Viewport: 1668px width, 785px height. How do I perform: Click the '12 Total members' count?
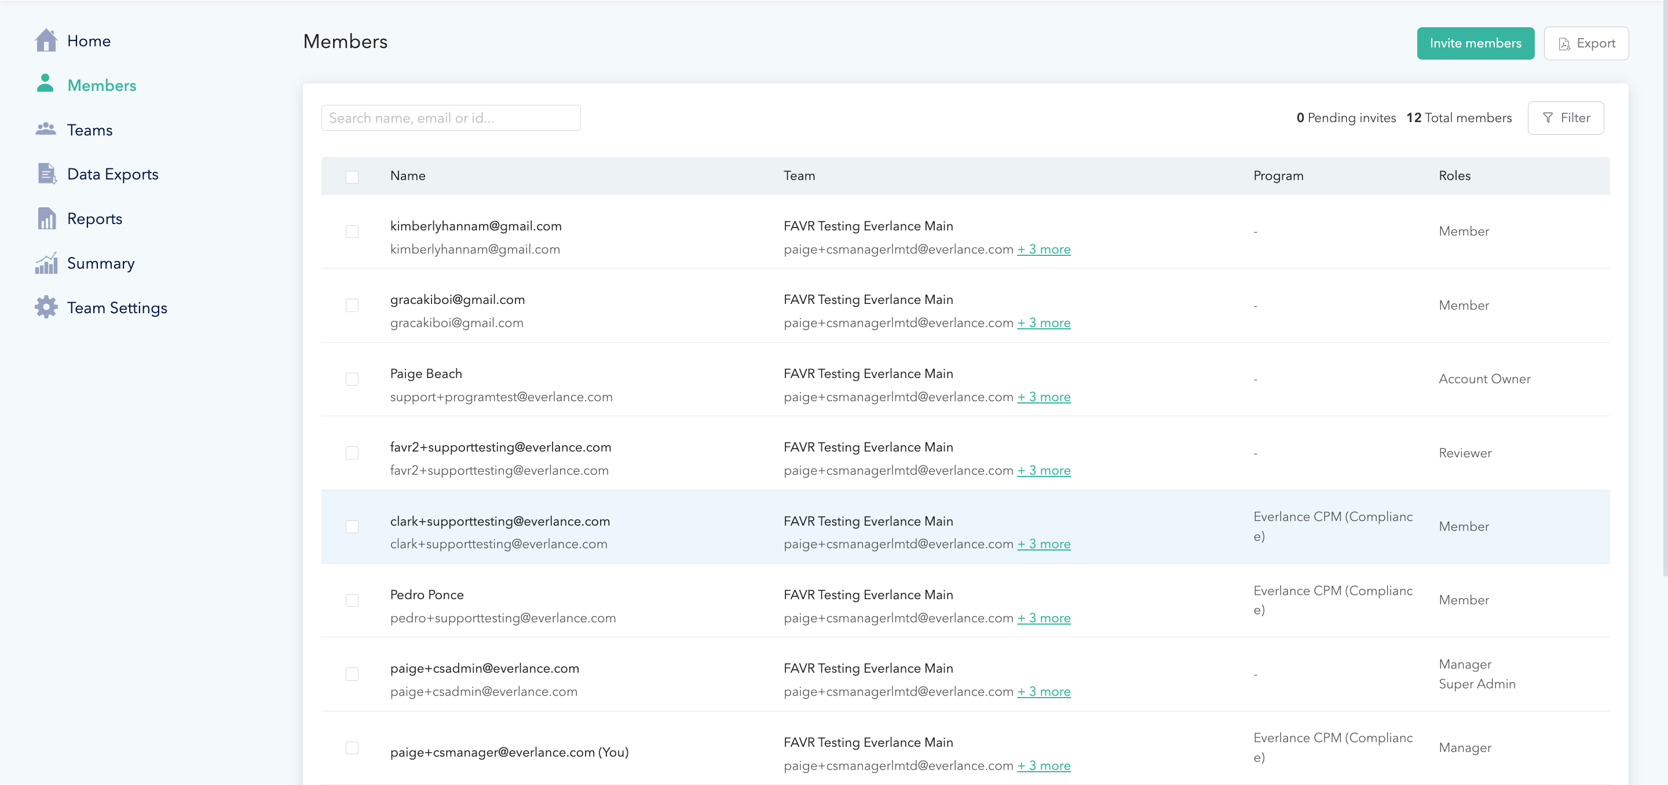1459,118
